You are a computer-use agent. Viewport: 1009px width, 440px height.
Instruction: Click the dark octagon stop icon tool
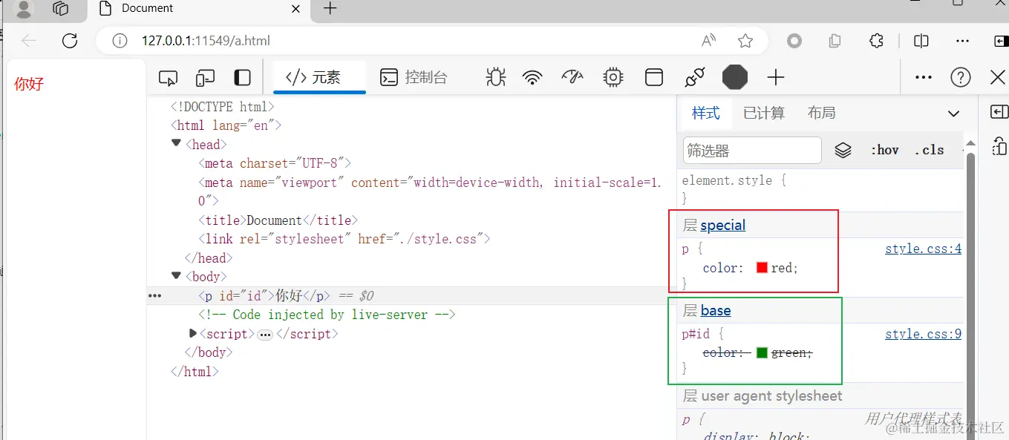tap(735, 77)
